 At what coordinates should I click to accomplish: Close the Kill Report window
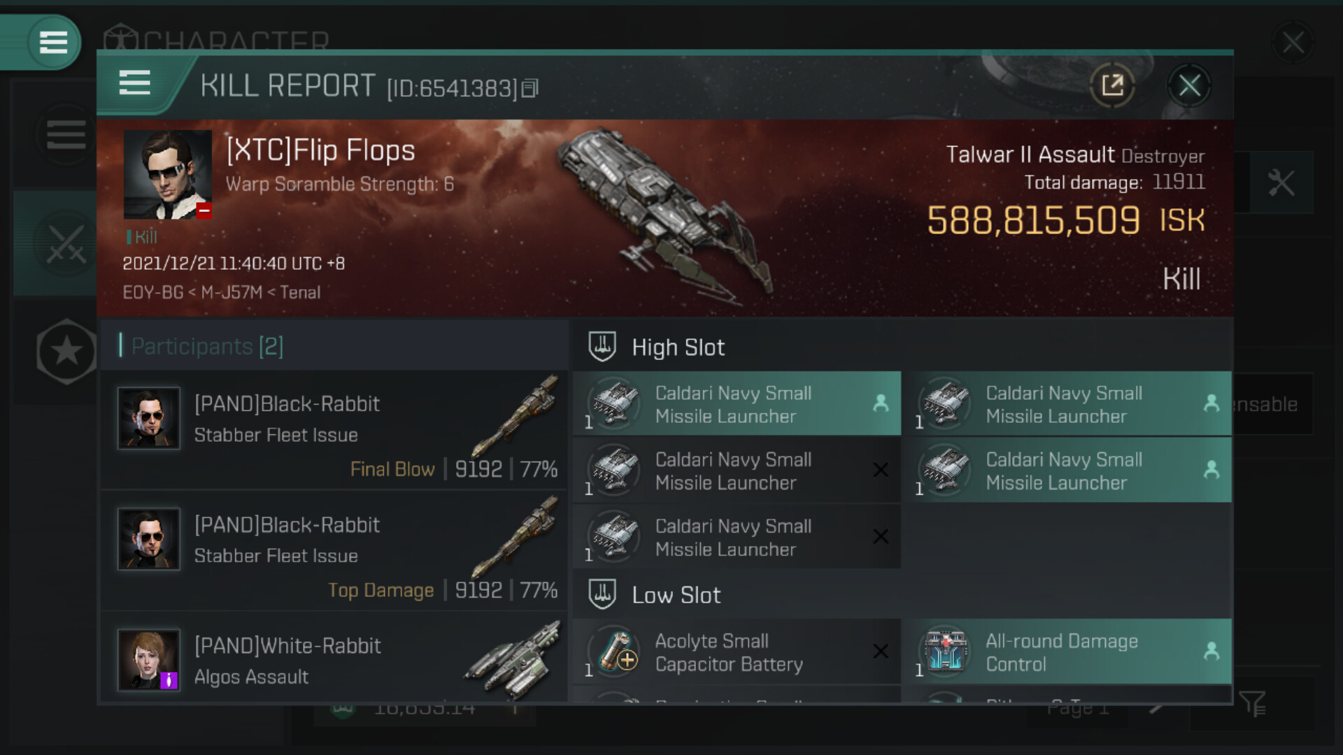click(x=1189, y=86)
